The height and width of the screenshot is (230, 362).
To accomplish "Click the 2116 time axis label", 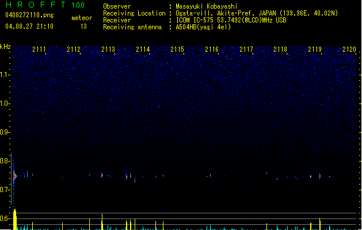I will [x=212, y=49].
